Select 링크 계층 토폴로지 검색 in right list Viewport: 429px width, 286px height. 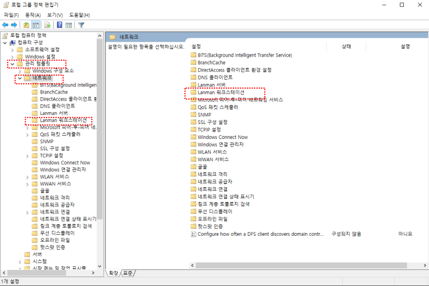point(223,204)
